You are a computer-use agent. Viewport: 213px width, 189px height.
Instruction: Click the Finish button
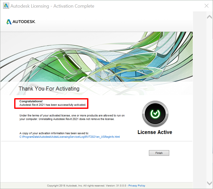click(159, 153)
